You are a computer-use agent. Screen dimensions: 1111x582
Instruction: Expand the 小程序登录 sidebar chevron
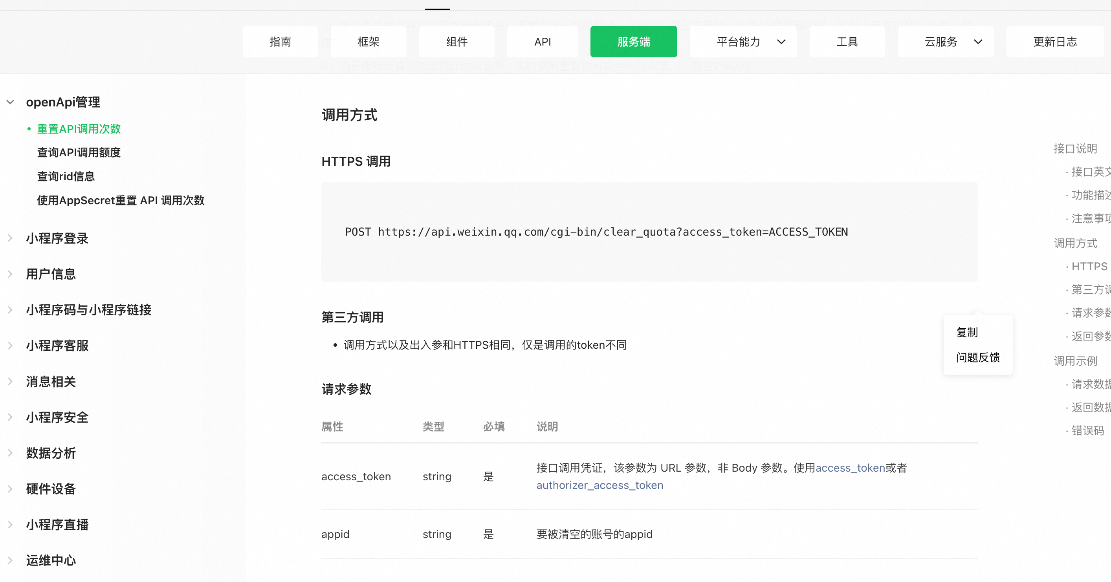pos(10,238)
